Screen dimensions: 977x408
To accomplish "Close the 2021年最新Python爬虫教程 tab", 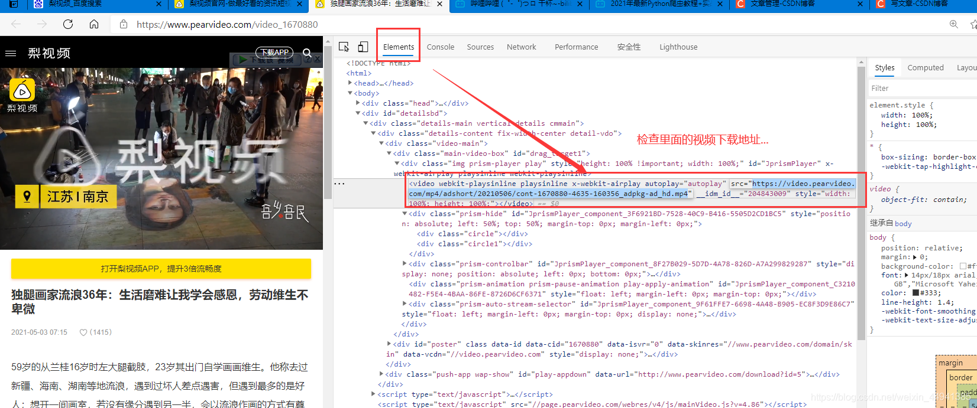I will [720, 4].
